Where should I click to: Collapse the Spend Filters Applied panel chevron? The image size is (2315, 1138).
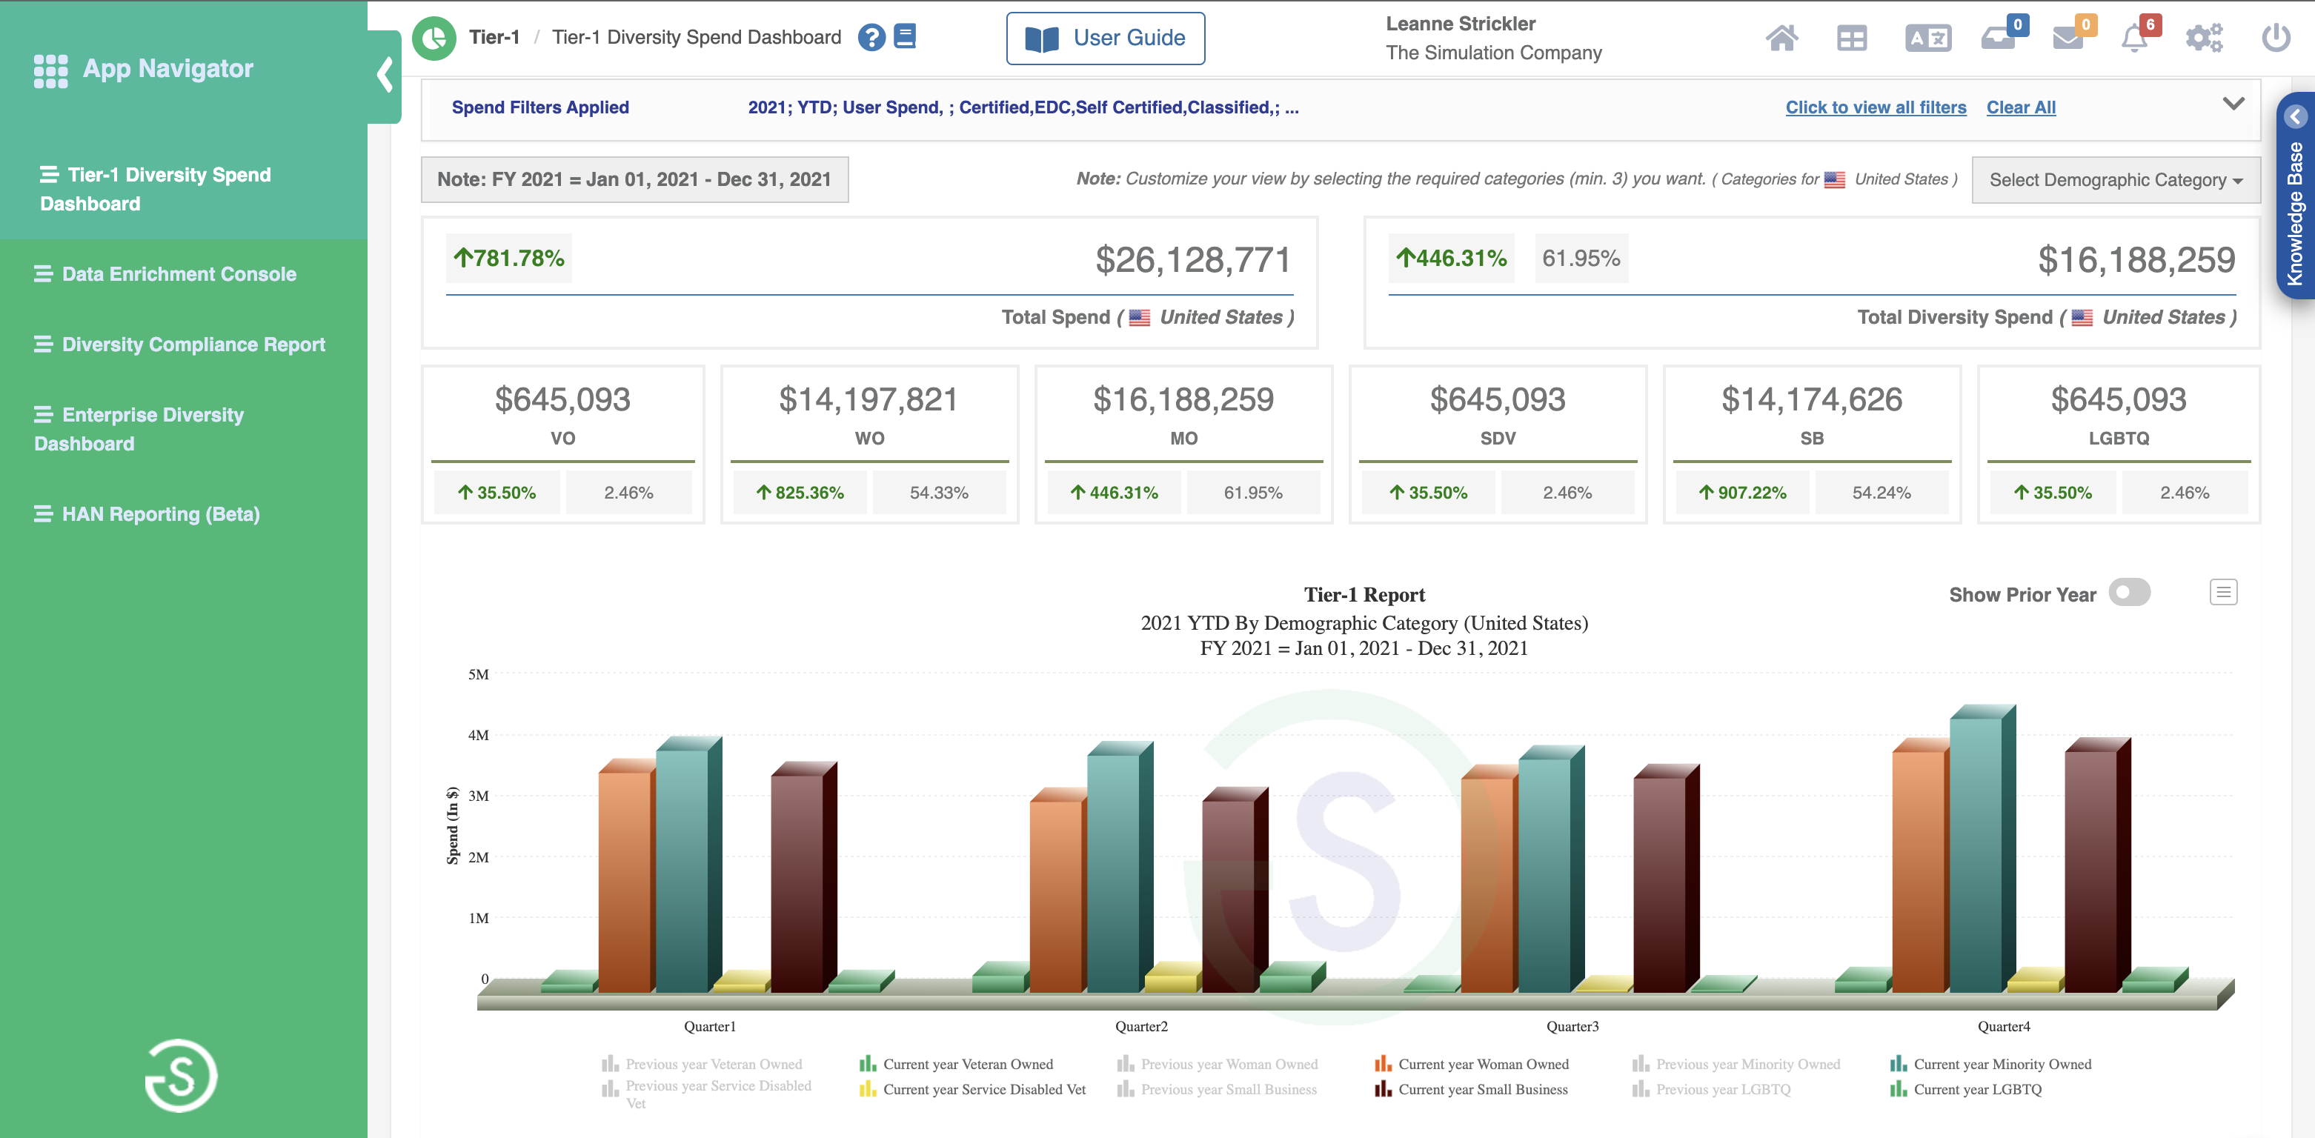click(x=2235, y=105)
